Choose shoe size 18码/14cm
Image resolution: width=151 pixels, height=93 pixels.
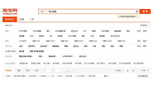[121, 41]
